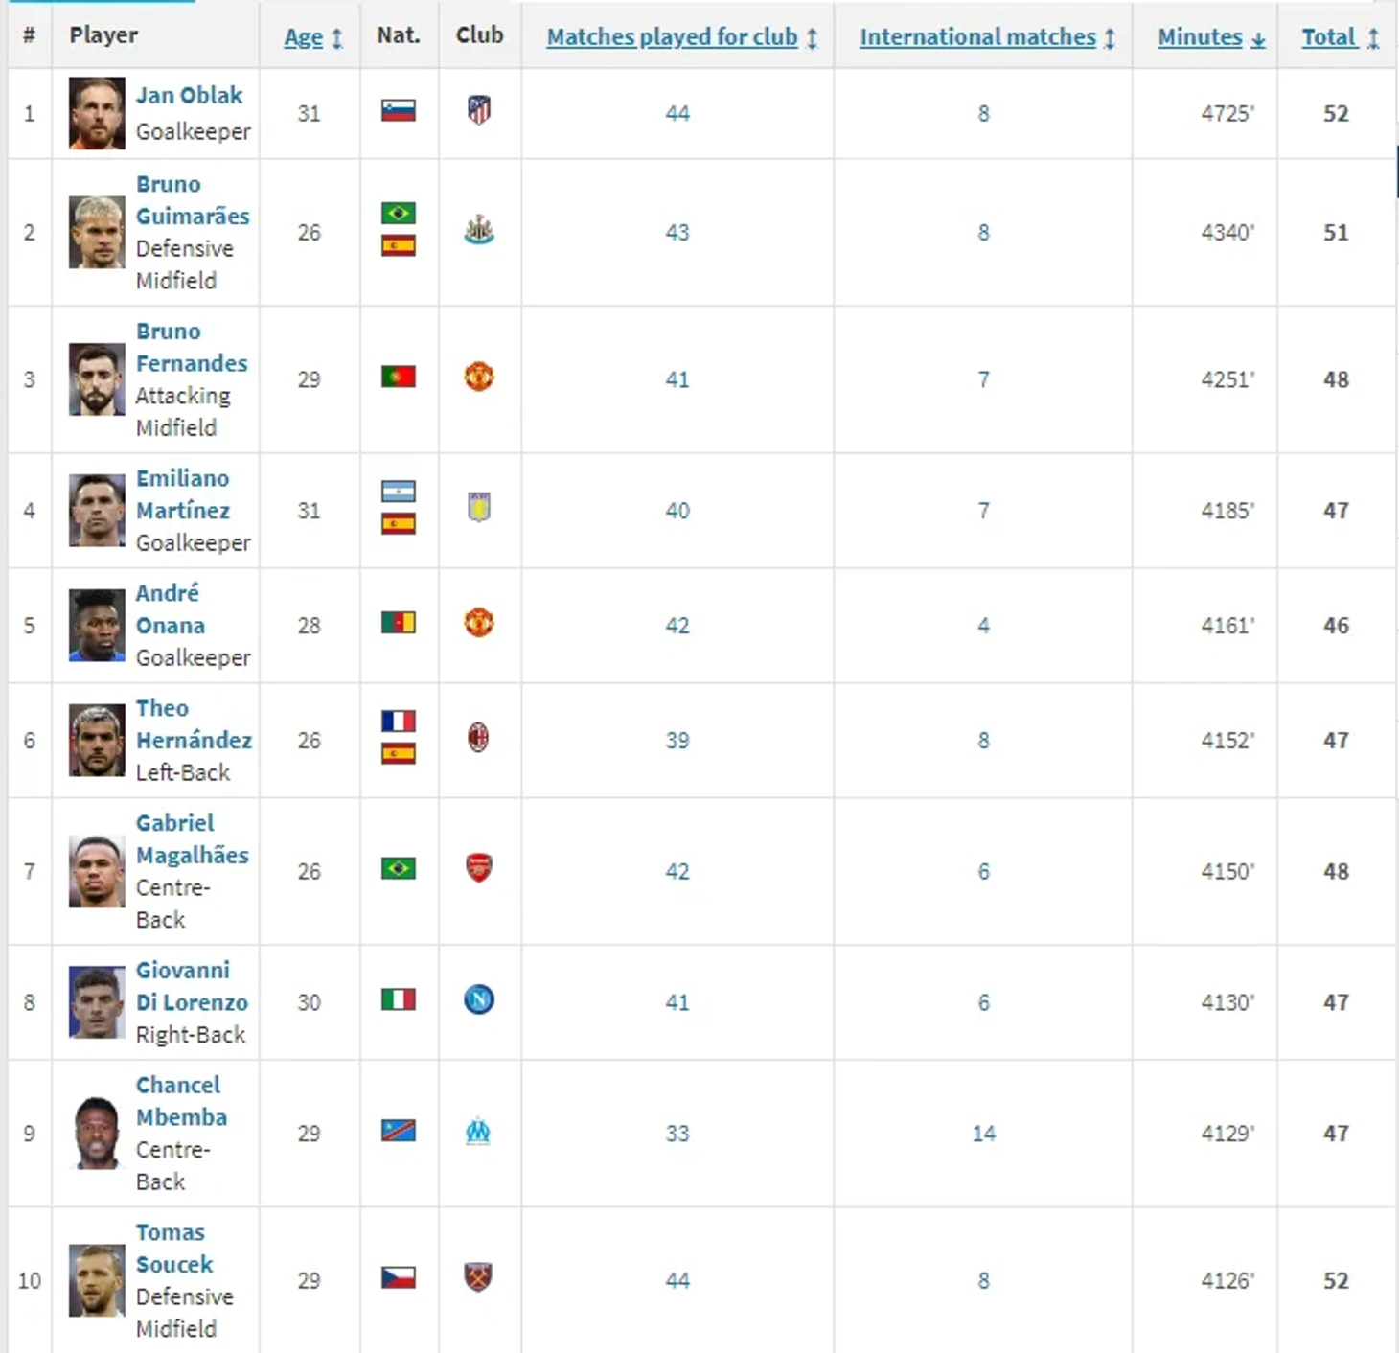This screenshot has height=1353, width=1399.
Task: Click André Onana's portrait thumbnail
Action: click(97, 625)
